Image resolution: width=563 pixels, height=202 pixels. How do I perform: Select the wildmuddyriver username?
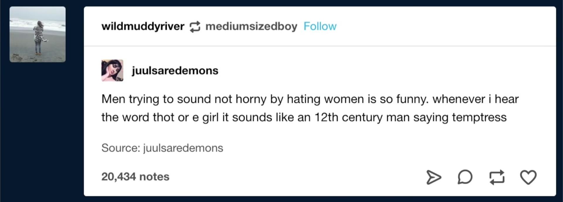pos(143,26)
